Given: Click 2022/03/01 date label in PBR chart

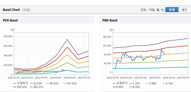Looking at the screenshot, I should [x=126, y=78].
